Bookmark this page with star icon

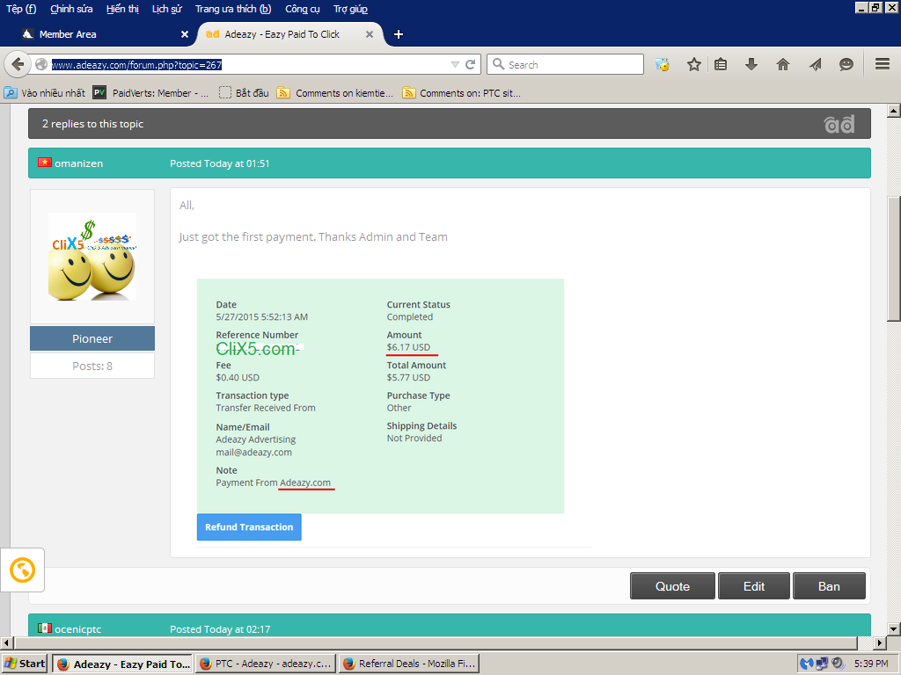[693, 64]
